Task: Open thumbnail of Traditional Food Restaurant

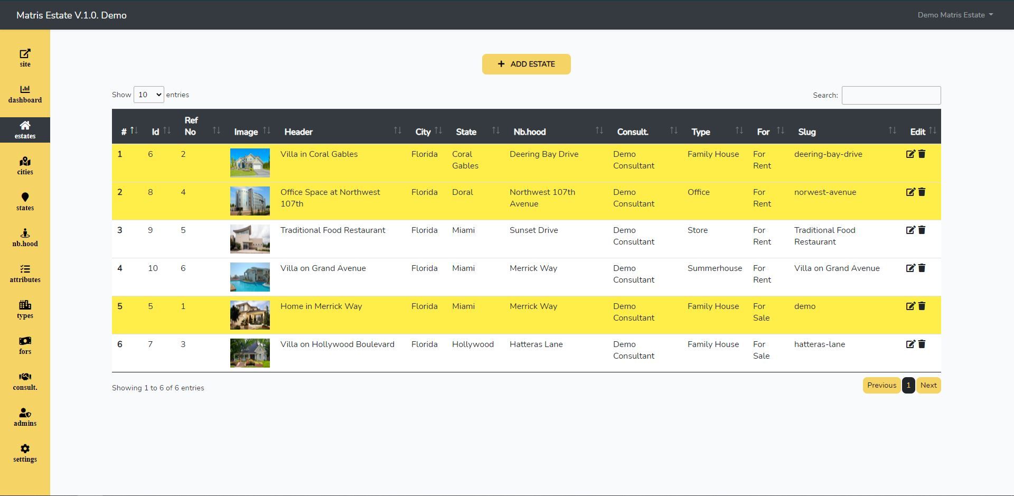Action: click(250, 239)
